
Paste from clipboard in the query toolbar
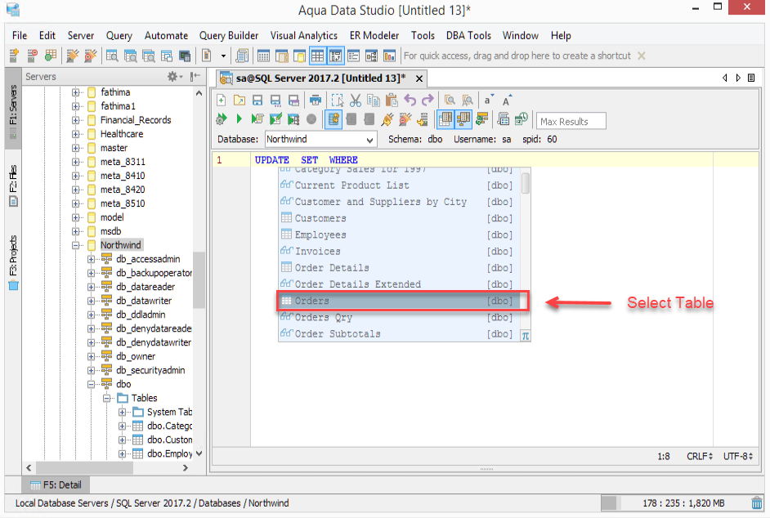391,100
